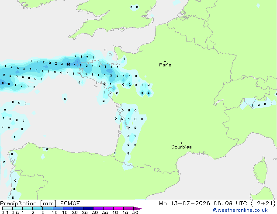Click the Dourbies city label

(181, 147)
